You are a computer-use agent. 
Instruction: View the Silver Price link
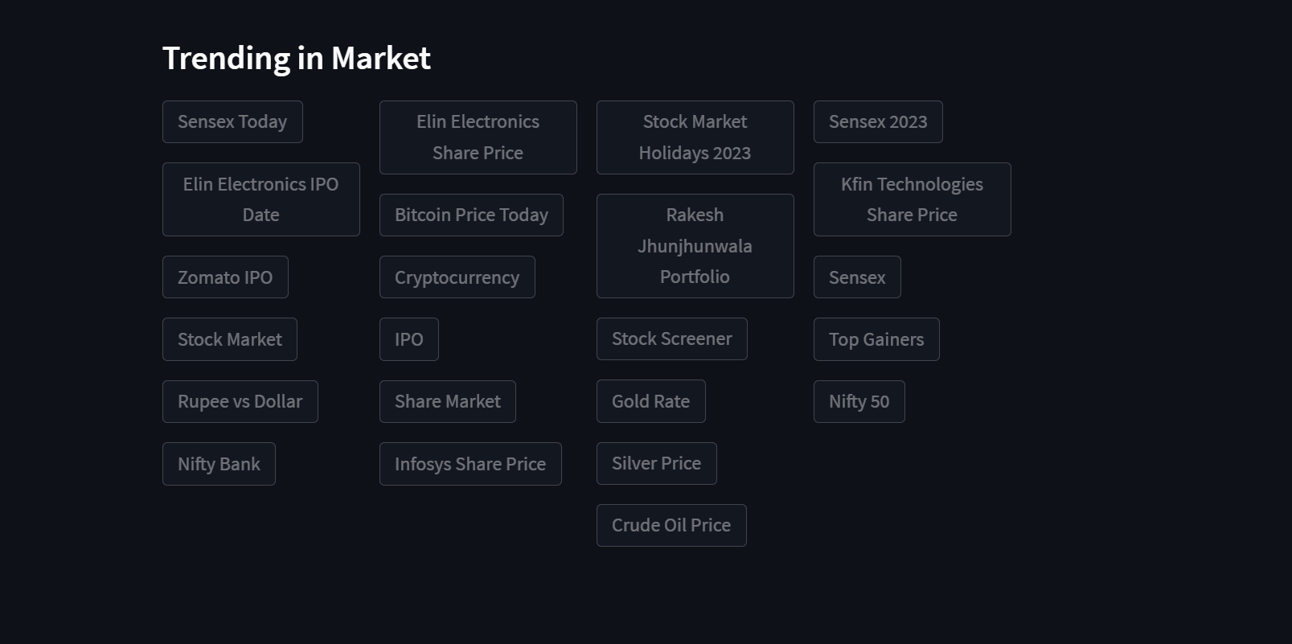tap(656, 464)
